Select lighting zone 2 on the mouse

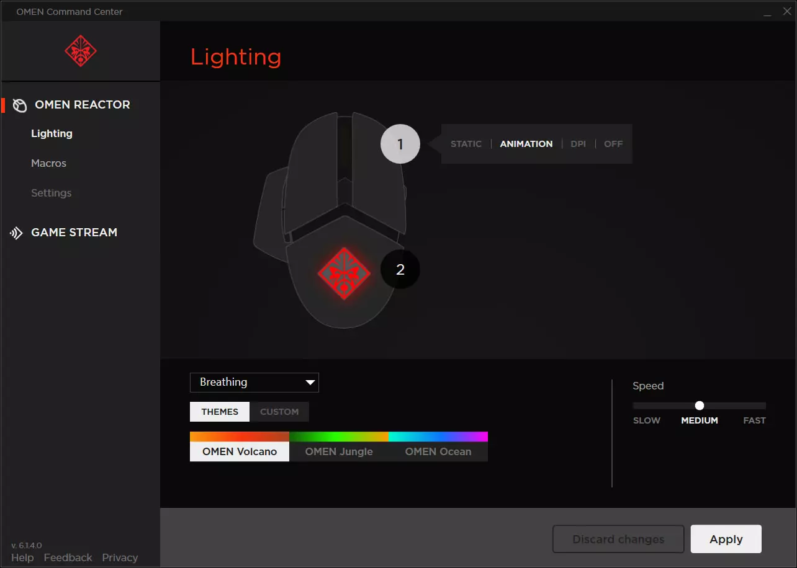point(400,269)
